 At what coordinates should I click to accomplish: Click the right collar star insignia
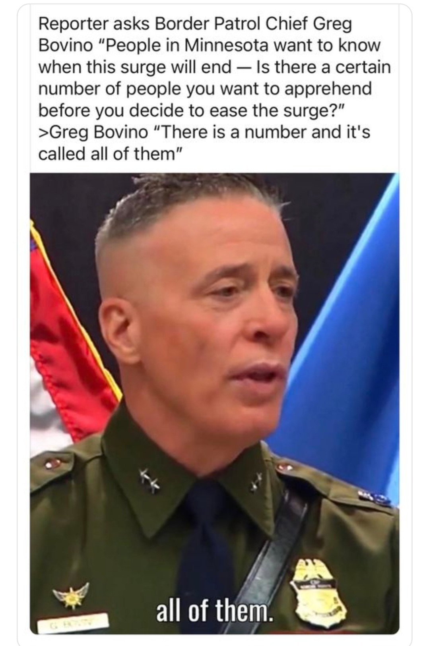coord(256,482)
